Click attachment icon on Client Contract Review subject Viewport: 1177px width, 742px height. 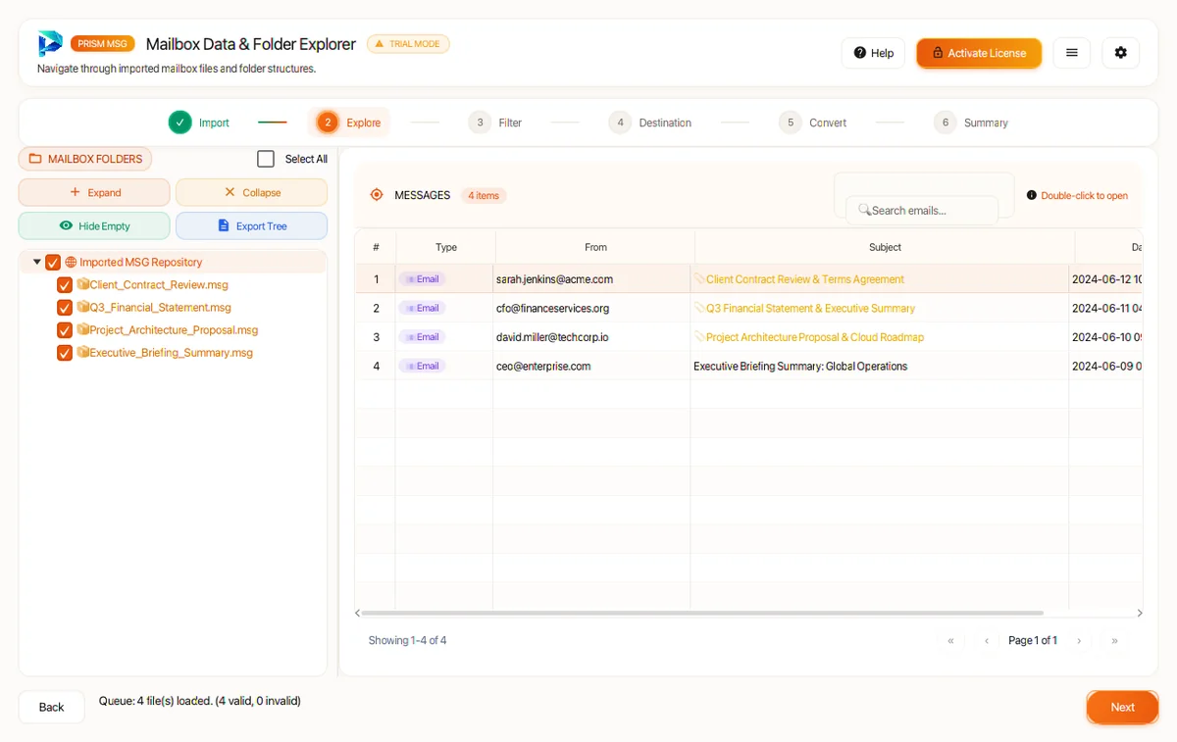tap(699, 279)
